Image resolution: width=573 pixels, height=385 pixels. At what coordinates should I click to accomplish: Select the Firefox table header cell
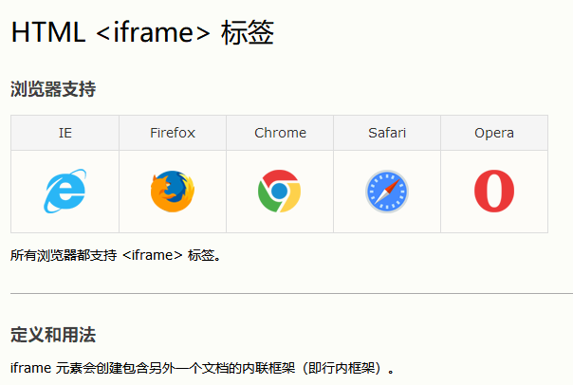coord(173,133)
